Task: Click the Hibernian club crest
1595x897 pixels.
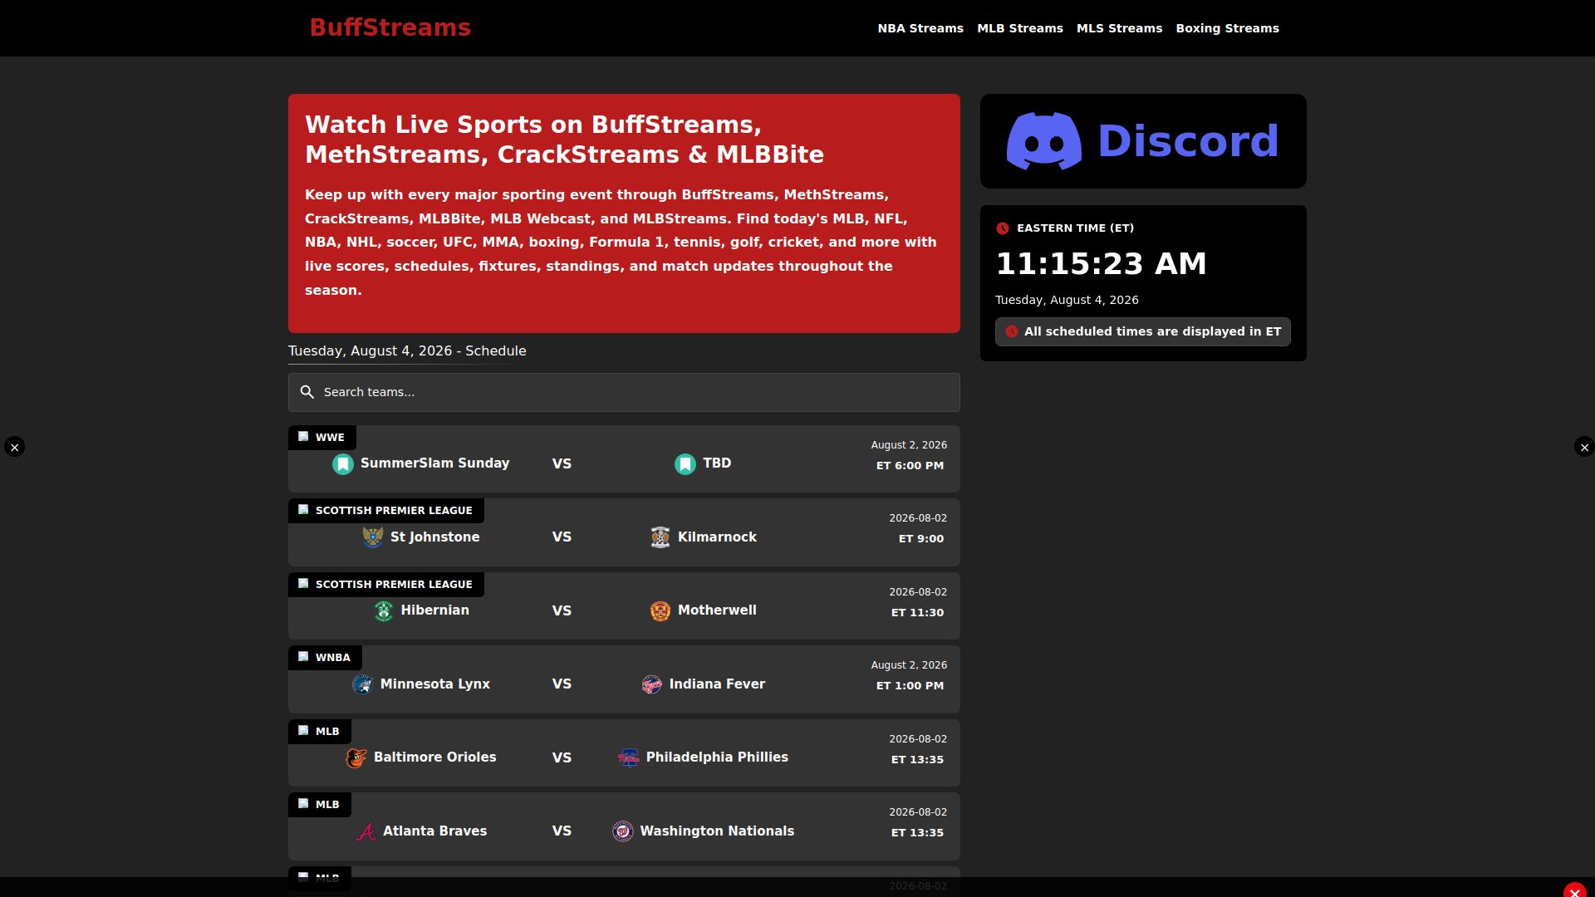Action: click(x=384, y=611)
